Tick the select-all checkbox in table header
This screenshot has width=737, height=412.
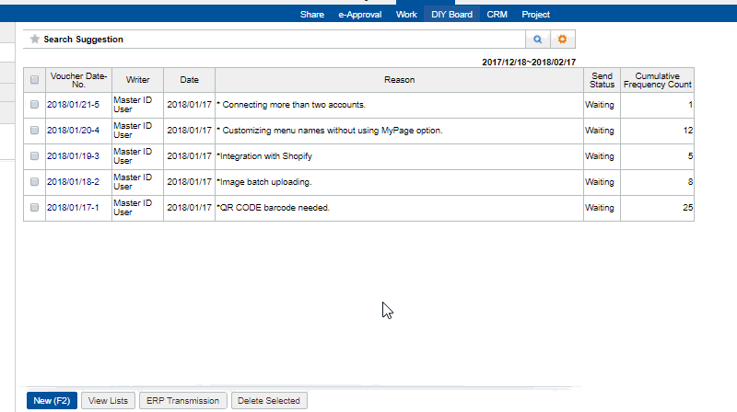34,80
